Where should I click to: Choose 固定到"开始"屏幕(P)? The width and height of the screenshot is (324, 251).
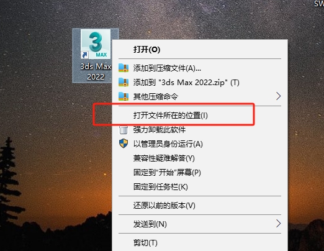tap(167, 173)
